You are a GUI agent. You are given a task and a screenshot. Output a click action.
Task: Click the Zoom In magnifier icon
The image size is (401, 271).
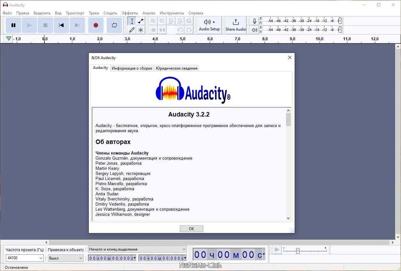[x=153, y=21]
